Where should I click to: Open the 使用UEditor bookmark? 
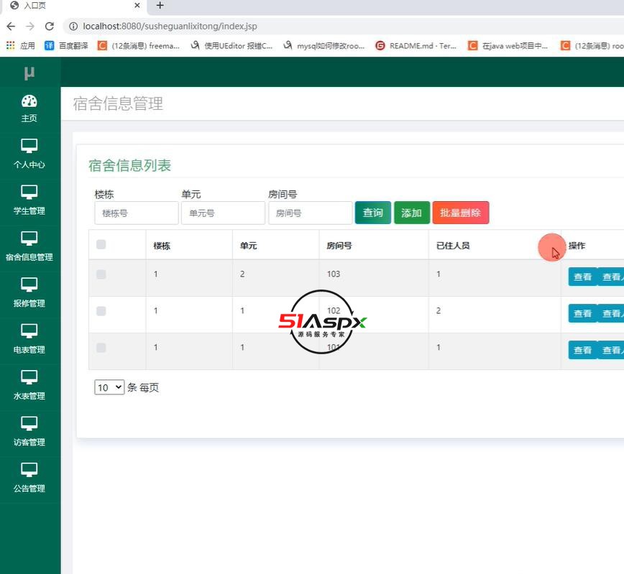pyautogui.click(x=231, y=46)
